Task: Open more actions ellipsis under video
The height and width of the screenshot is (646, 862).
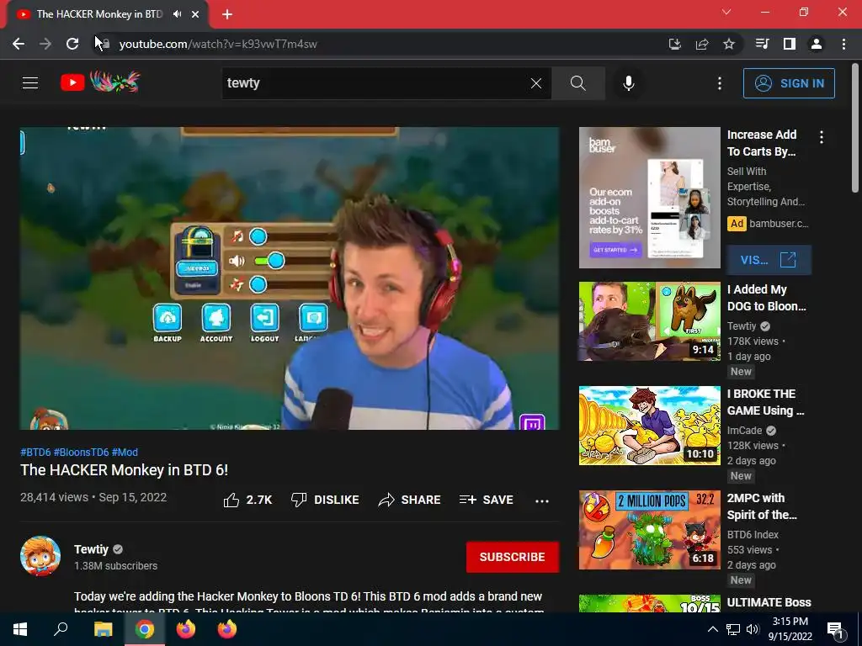Action: click(x=542, y=500)
